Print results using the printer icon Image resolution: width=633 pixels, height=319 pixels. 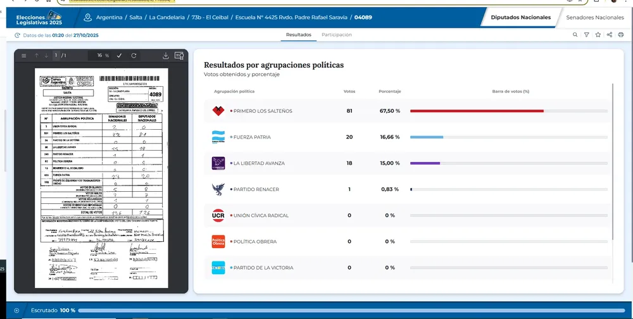click(621, 35)
